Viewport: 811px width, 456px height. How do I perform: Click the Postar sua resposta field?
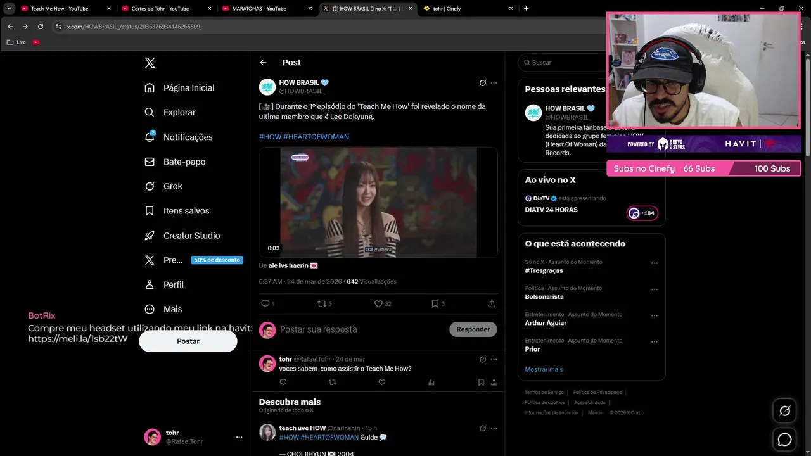361,329
